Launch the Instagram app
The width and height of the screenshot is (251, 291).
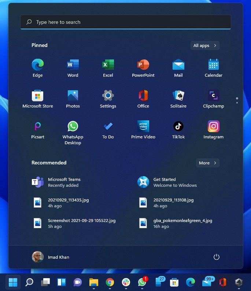pyautogui.click(x=214, y=130)
